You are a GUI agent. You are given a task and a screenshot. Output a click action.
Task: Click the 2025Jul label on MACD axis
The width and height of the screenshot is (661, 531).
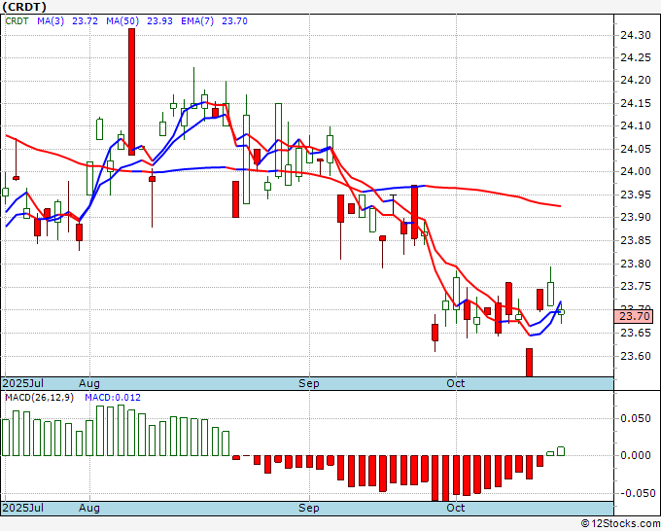23,508
